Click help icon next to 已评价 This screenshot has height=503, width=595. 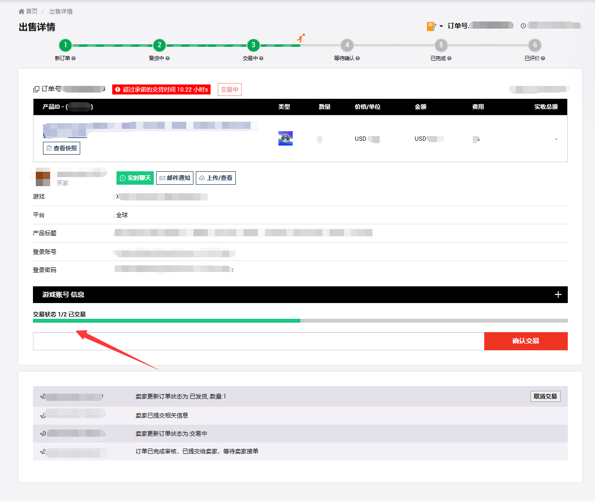click(x=543, y=58)
